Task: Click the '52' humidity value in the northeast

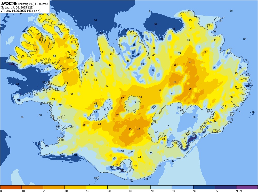Action: pyautogui.click(x=214, y=40)
